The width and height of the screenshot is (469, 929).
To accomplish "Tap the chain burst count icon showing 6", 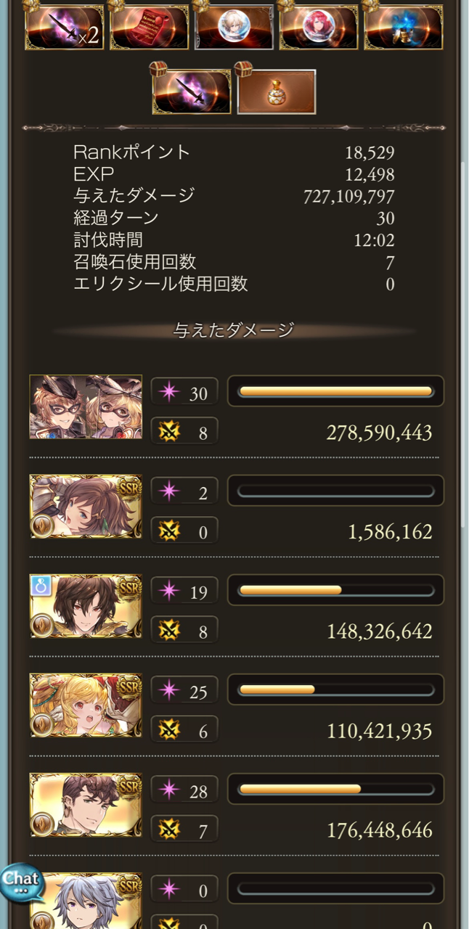I will click(184, 731).
